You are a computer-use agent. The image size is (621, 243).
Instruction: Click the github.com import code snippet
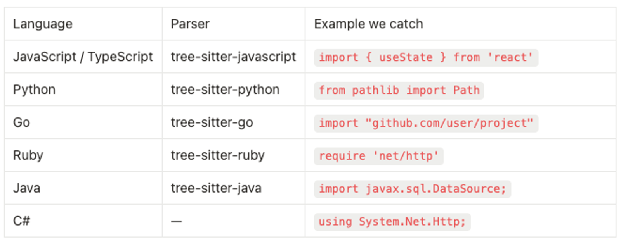point(426,123)
